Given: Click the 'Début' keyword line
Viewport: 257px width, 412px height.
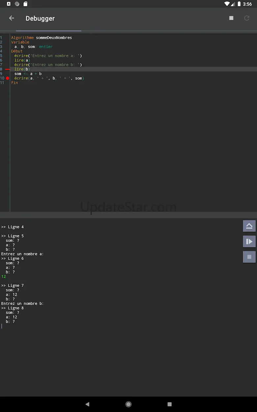Looking at the screenshot, I should pos(17,51).
